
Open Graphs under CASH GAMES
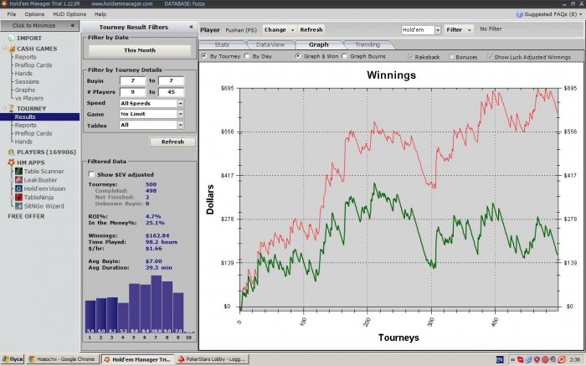[x=25, y=90]
